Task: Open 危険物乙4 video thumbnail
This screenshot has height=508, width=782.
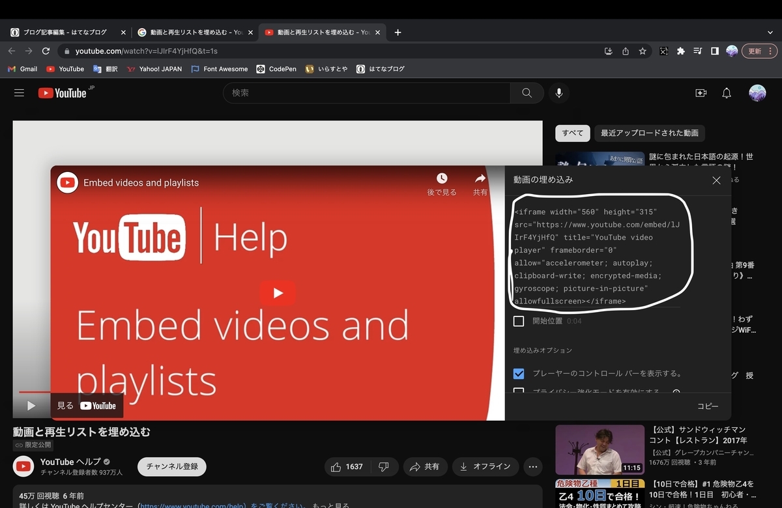Action: tap(600, 494)
